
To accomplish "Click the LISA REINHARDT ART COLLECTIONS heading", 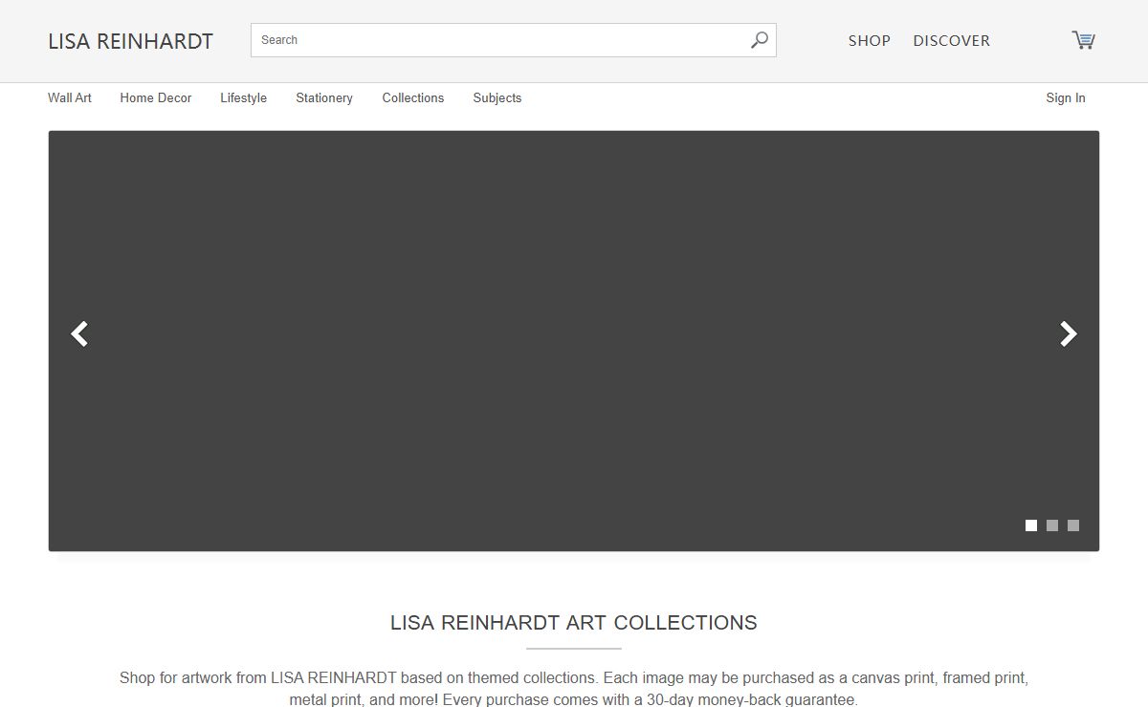I will coord(574,623).
